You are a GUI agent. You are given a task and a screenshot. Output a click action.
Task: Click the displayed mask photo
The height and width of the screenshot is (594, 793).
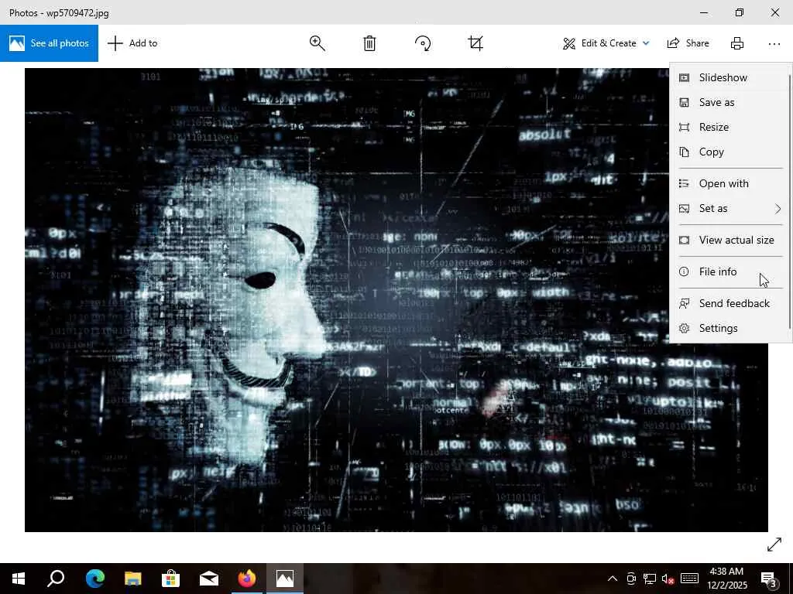point(396,300)
